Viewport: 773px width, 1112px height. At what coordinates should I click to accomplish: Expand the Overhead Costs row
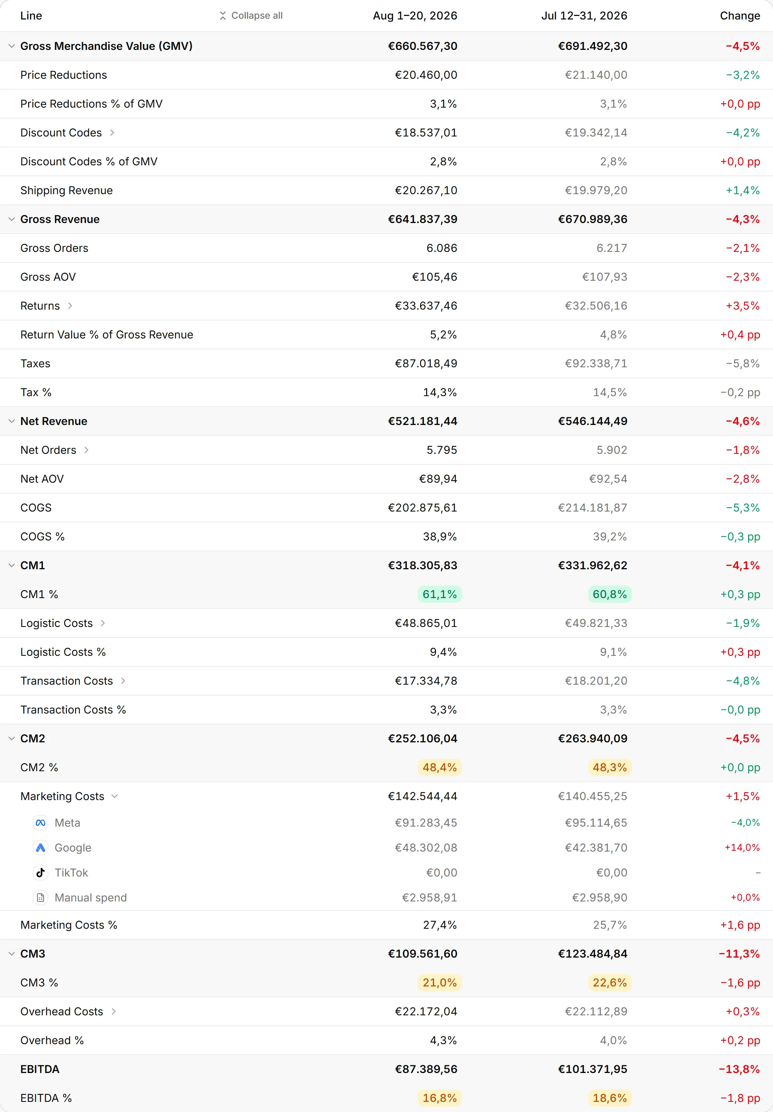pos(114,1011)
